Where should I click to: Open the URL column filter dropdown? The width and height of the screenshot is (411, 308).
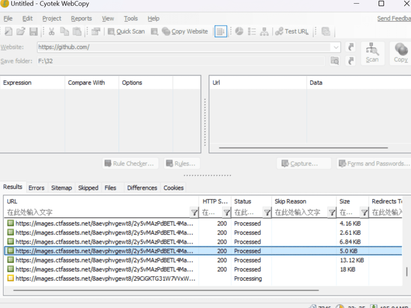pyautogui.click(x=194, y=213)
